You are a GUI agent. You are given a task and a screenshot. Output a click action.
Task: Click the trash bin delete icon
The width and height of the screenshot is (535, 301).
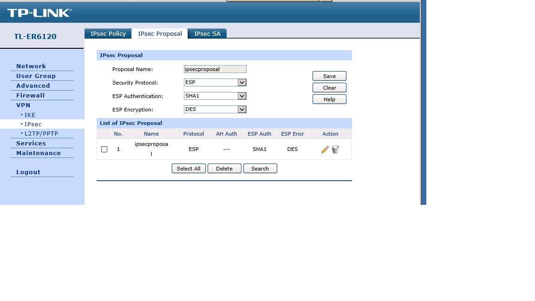pos(335,150)
